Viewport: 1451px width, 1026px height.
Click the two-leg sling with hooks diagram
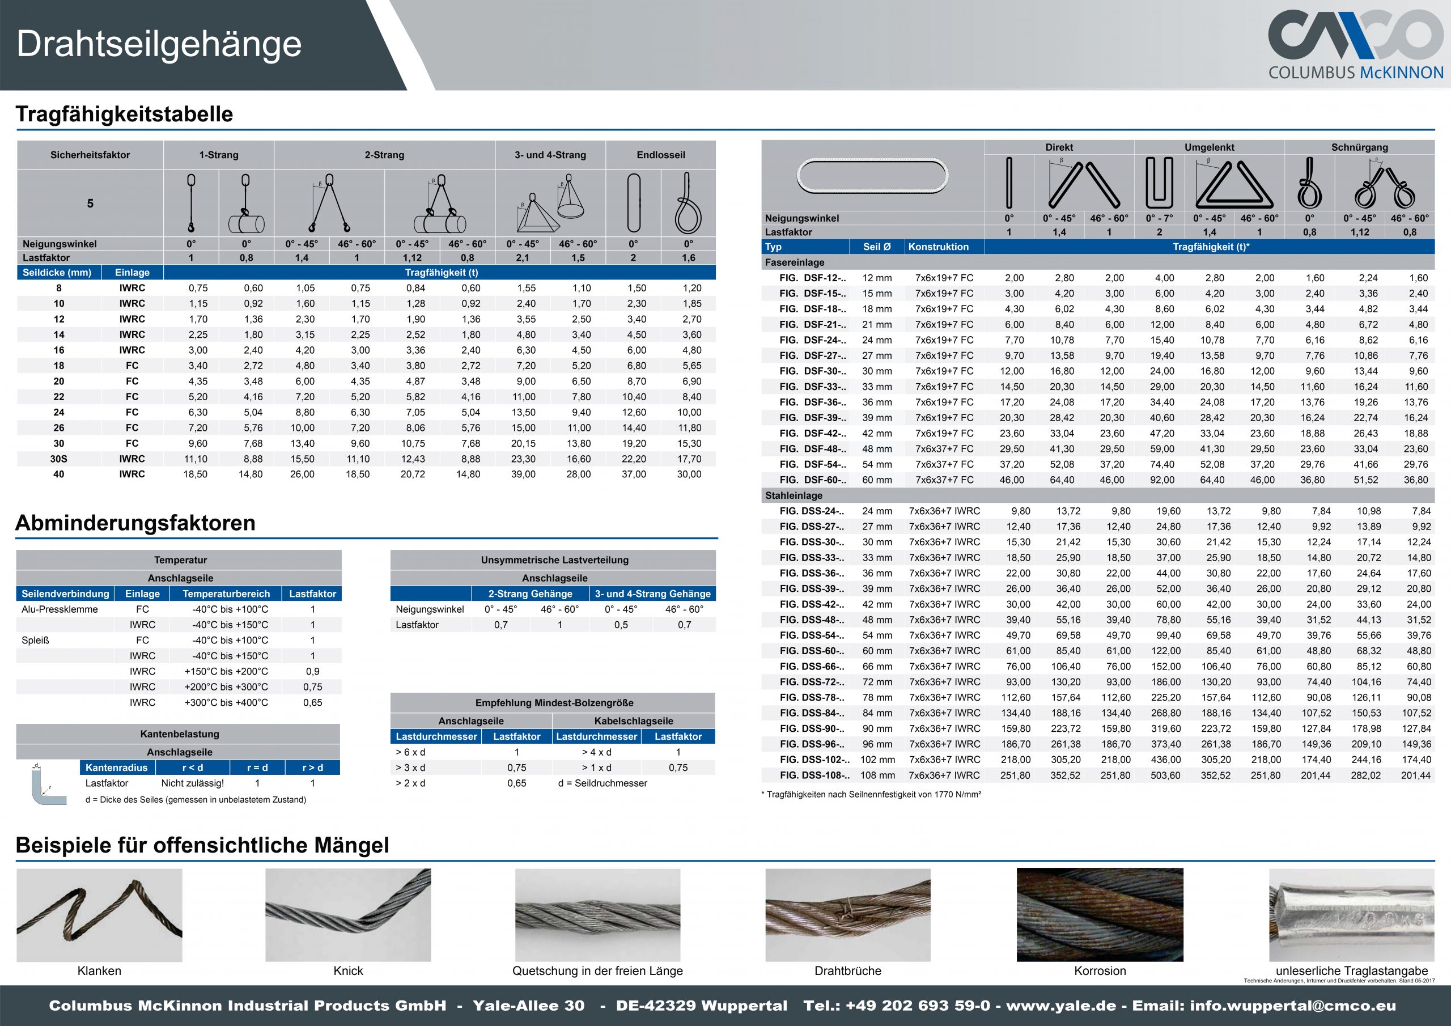[x=329, y=203]
